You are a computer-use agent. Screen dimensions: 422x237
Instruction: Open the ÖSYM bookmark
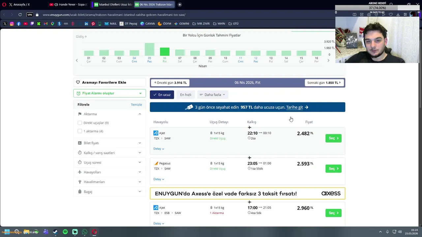[165, 24]
